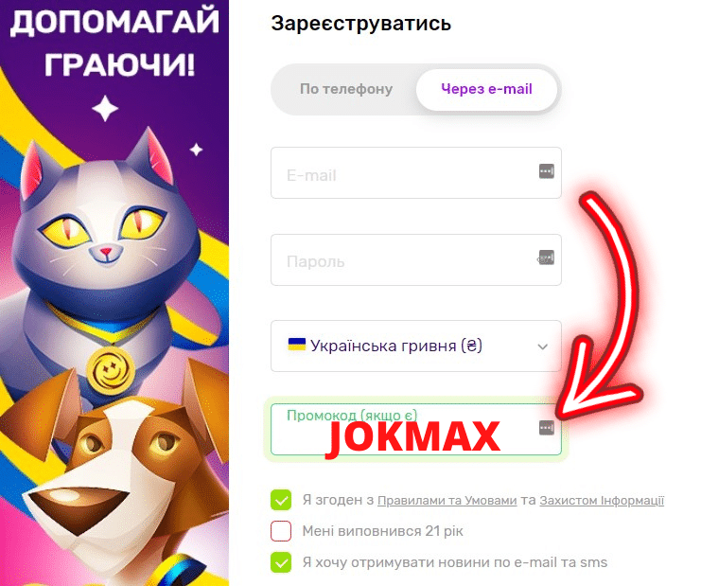Click the large white sparkle star on banner

[105, 109]
